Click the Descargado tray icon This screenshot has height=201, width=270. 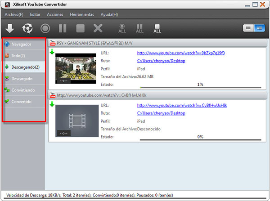point(7,78)
